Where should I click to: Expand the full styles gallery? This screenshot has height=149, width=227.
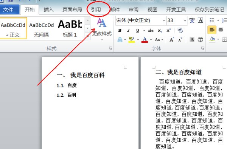click(88, 36)
